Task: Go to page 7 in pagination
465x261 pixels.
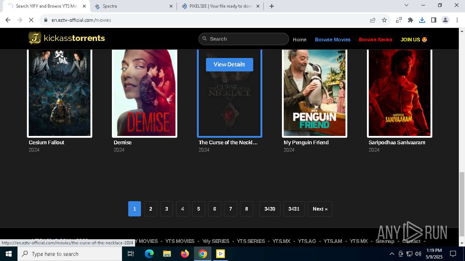Action: pos(230,209)
